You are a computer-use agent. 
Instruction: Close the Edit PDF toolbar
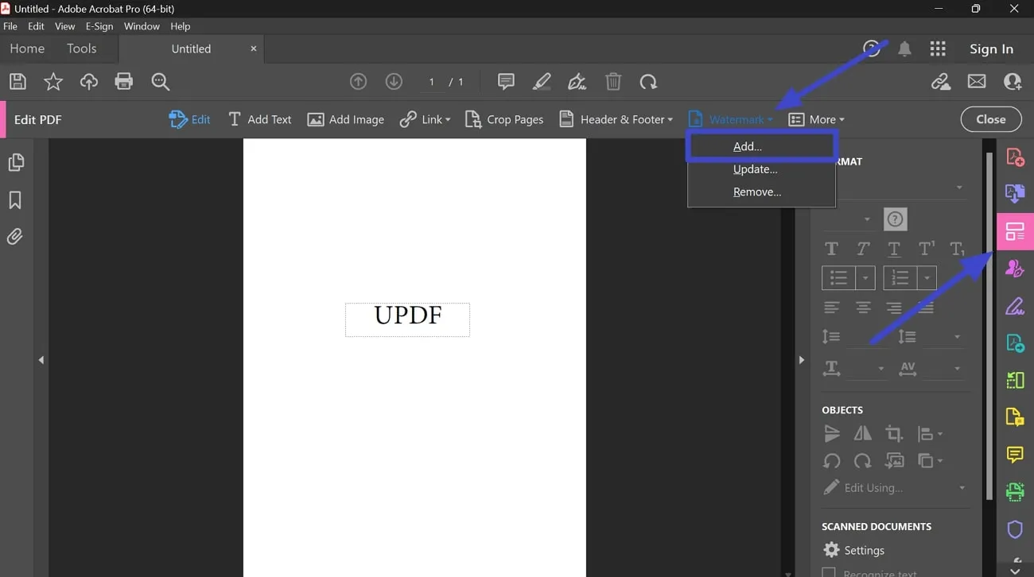[x=991, y=119]
